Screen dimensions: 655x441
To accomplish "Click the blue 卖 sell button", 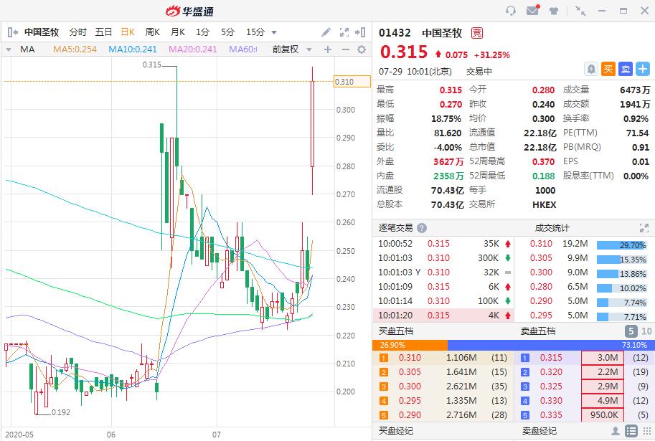I will pos(626,69).
